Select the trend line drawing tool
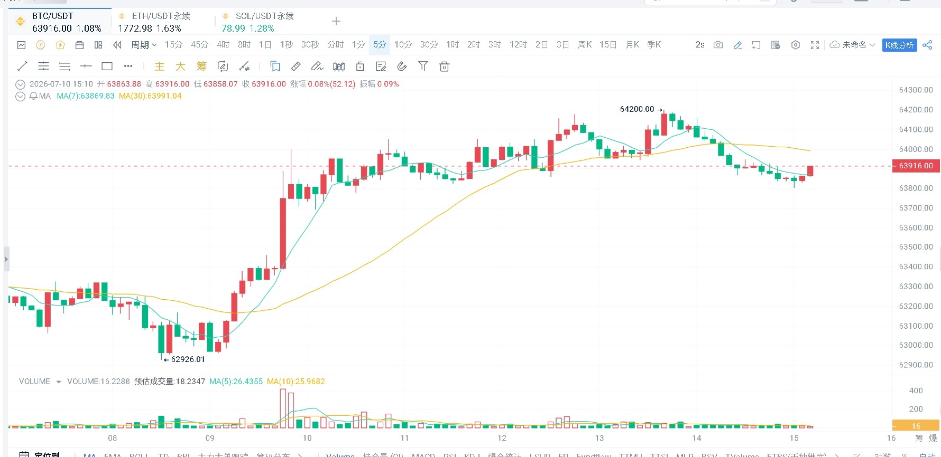The height and width of the screenshot is (457, 941). [22, 66]
